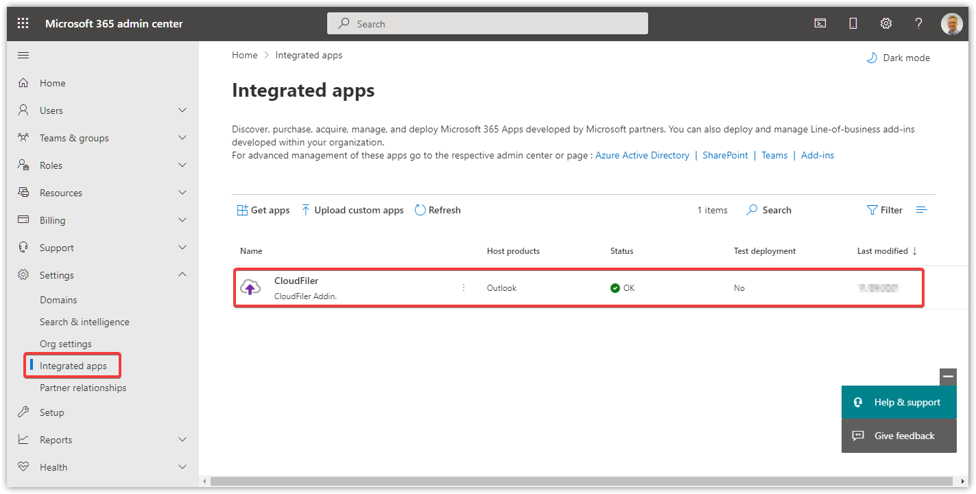Viewport: 976px width, 494px height.
Task: Click the CloudFiler cloud upload icon
Action: 250,288
